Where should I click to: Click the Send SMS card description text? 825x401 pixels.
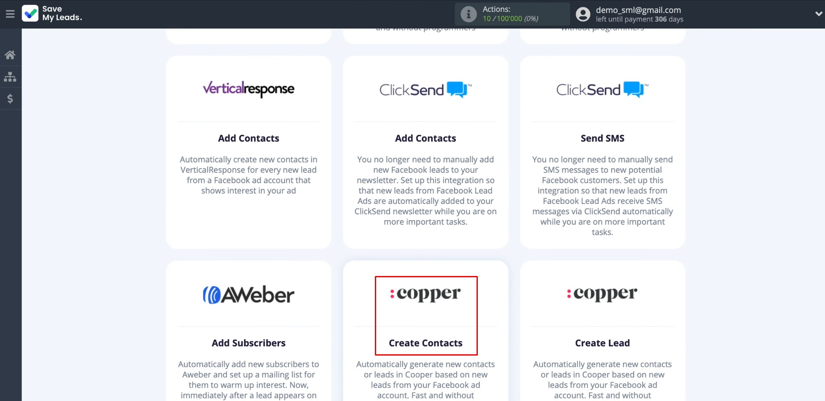(x=603, y=196)
